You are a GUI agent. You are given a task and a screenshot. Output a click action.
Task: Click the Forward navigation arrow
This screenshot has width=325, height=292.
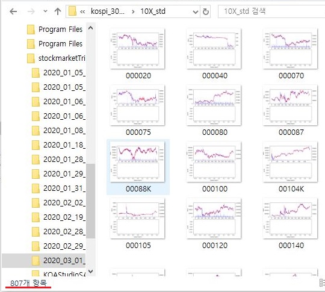(x=31, y=11)
